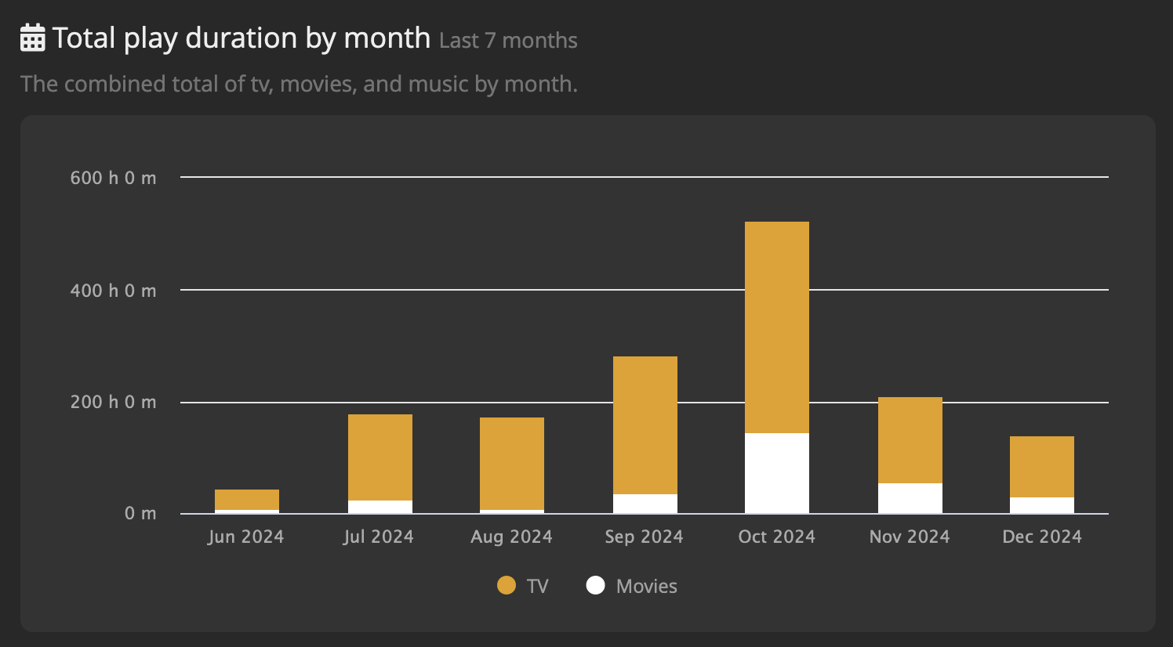Select the orange TV bar for Oct 2024

776,327
